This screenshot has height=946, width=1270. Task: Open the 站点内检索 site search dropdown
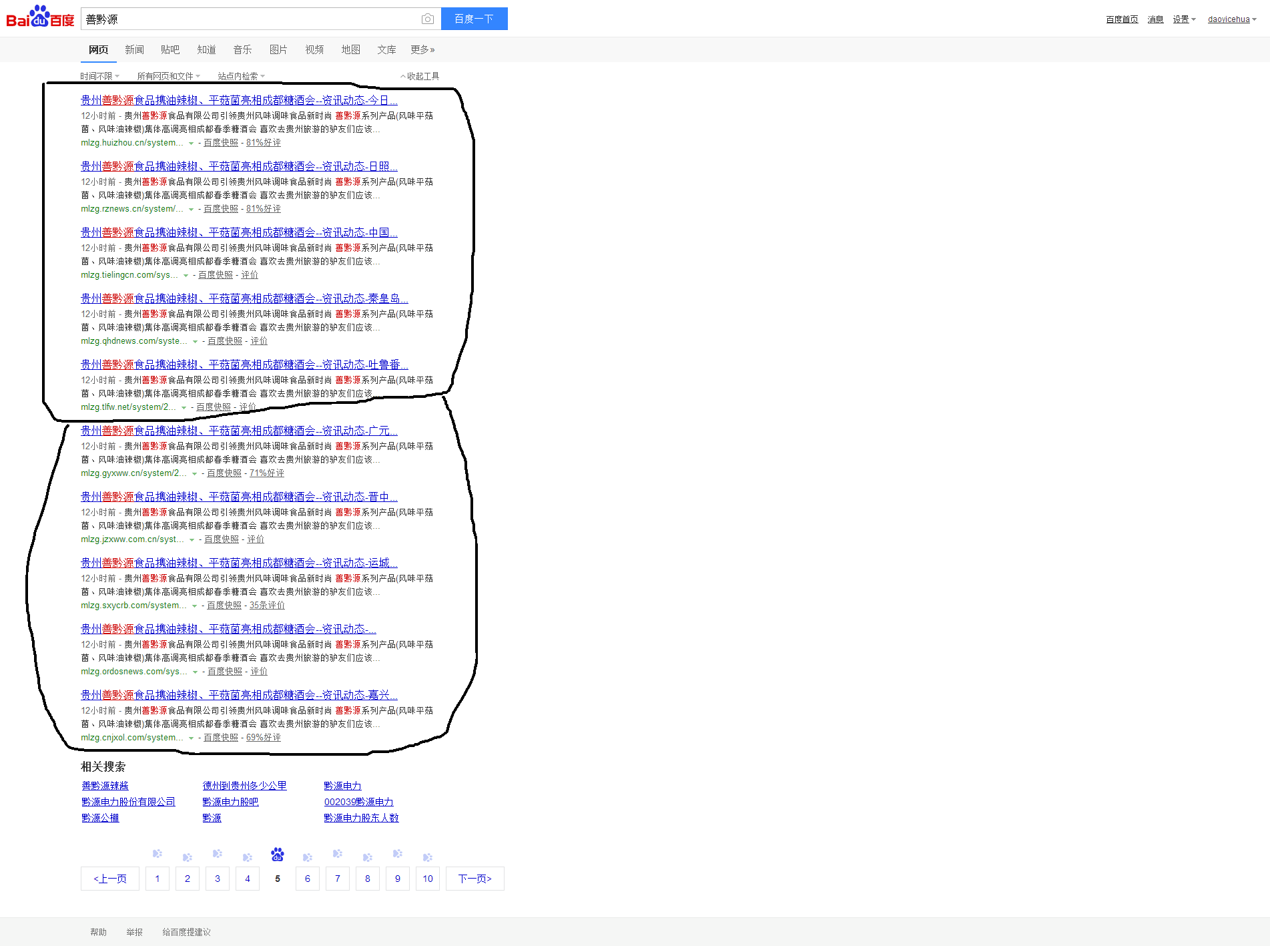click(241, 76)
